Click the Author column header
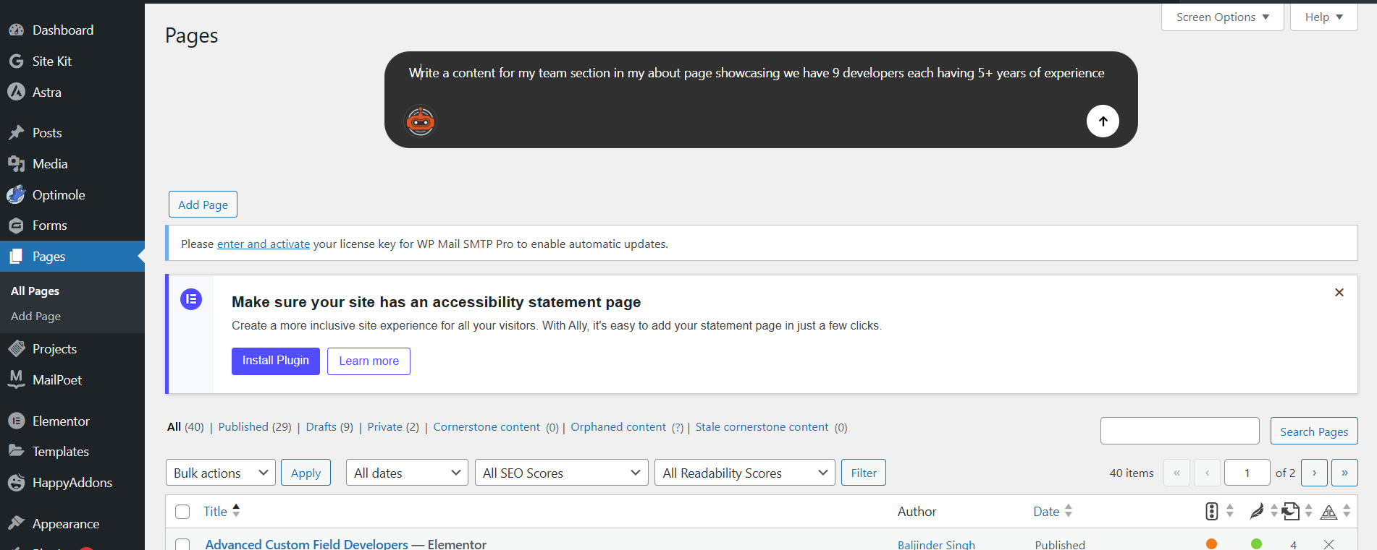Viewport: 1377px width, 550px height. pos(917,512)
